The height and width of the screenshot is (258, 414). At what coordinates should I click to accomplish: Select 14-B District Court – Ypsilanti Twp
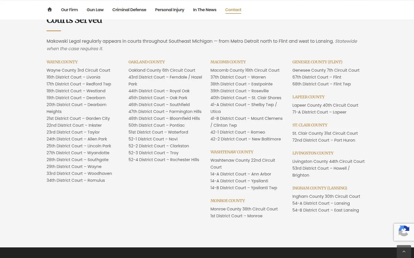pyautogui.click(x=244, y=188)
